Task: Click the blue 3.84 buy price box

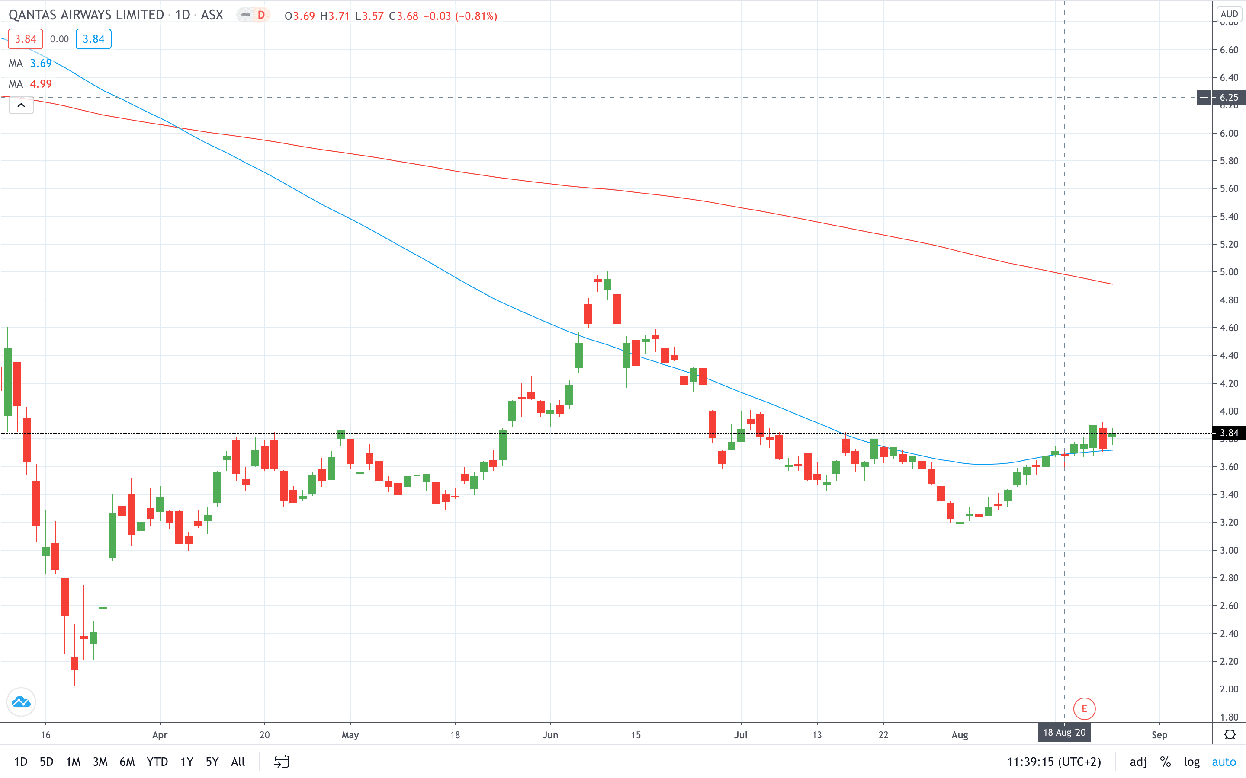Action: tap(93, 39)
